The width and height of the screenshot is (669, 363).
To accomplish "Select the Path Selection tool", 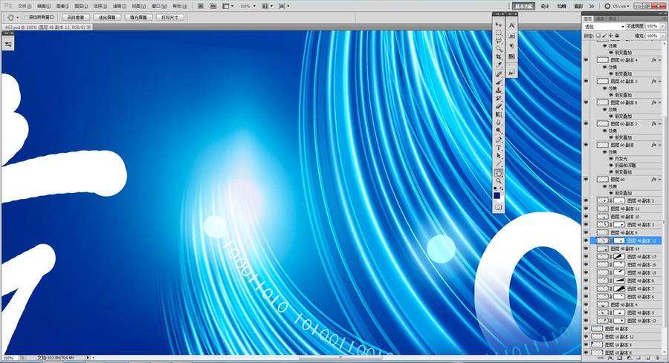I will [x=498, y=156].
